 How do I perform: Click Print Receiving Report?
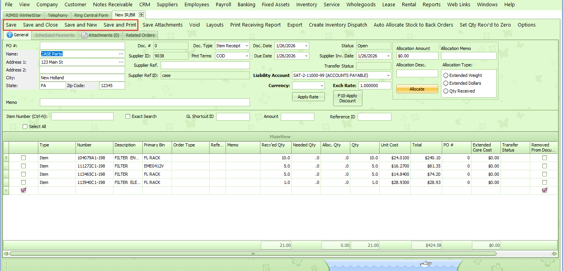point(255,25)
